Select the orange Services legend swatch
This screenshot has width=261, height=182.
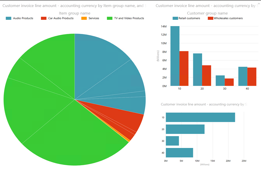click(x=84, y=18)
